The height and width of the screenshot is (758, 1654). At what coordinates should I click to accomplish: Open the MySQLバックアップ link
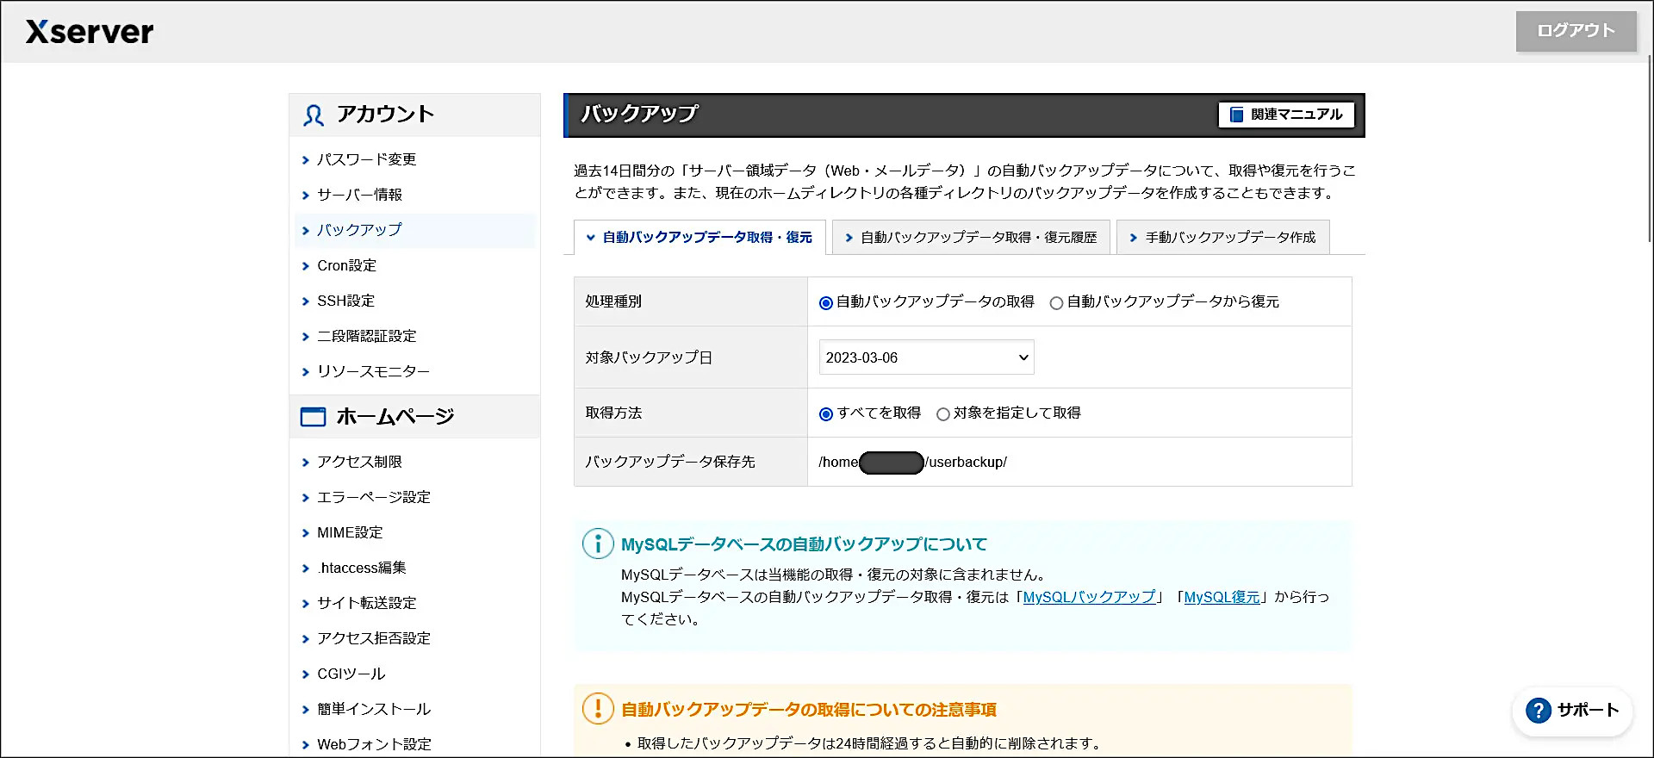[1089, 597]
